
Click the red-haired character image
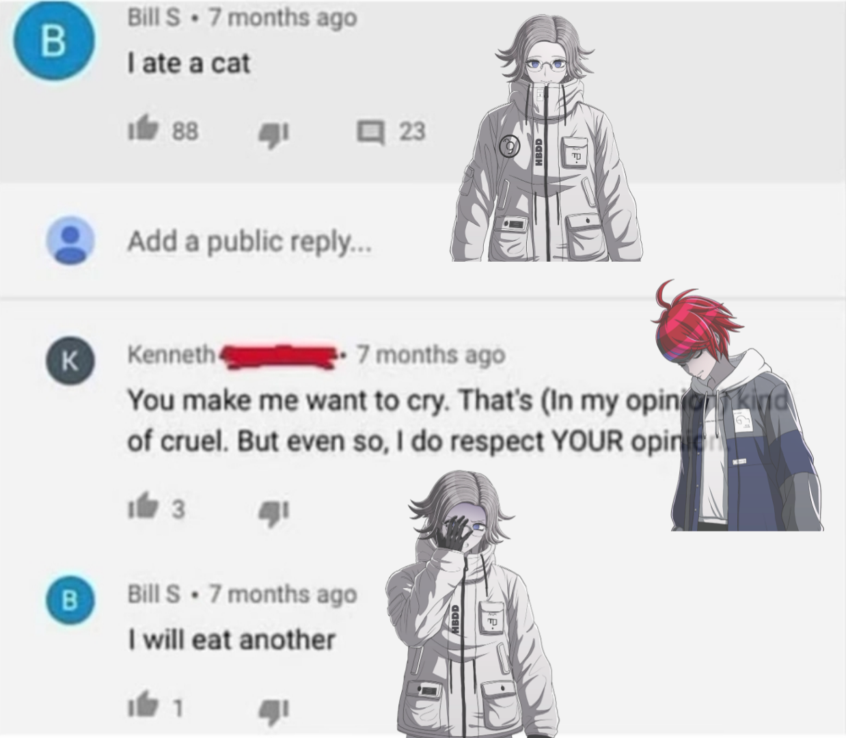[737, 405]
